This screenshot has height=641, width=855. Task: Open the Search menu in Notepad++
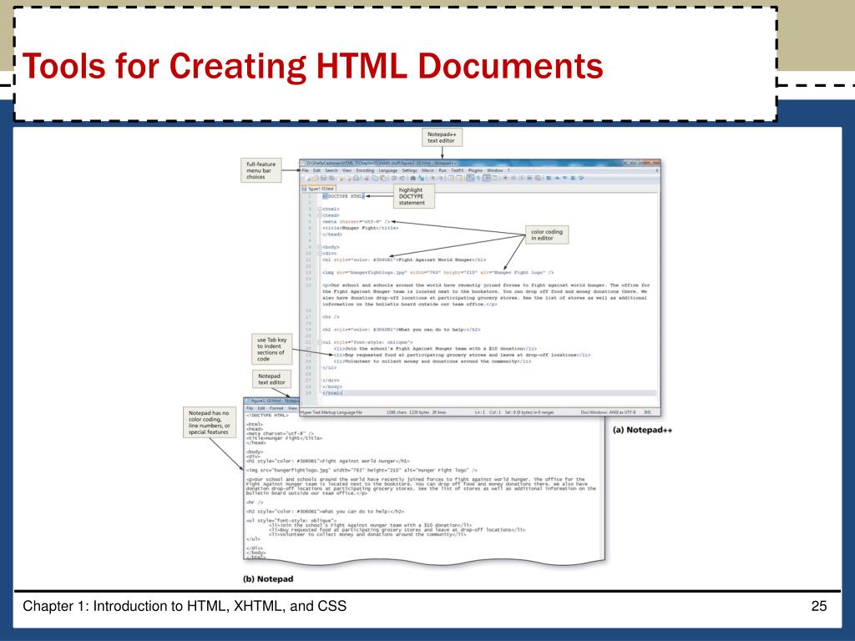[x=331, y=170]
